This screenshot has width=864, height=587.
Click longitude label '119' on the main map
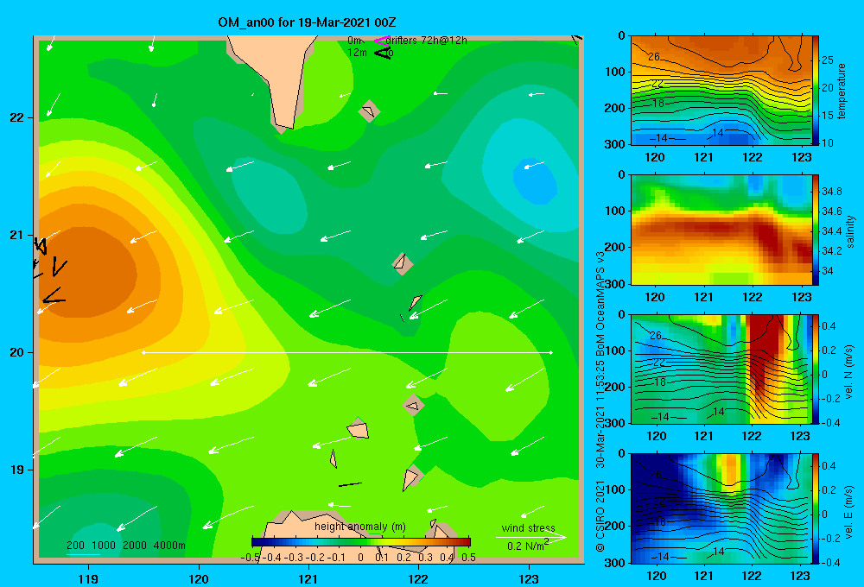click(88, 578)
